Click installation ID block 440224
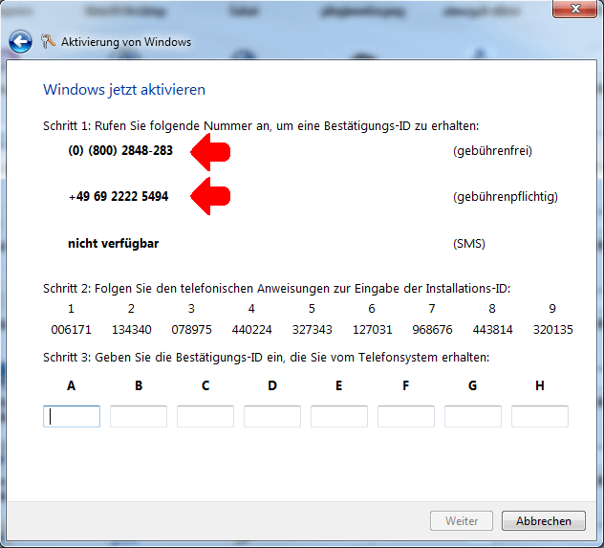 click(x=252, y=330)
